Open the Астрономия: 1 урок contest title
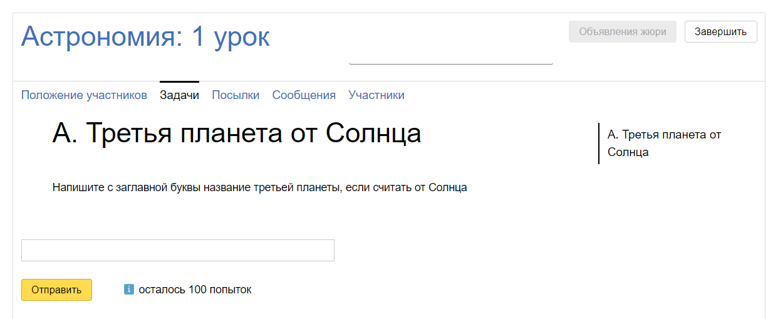The width and height of the screenshot is (773, 319). tap(145, 37)
